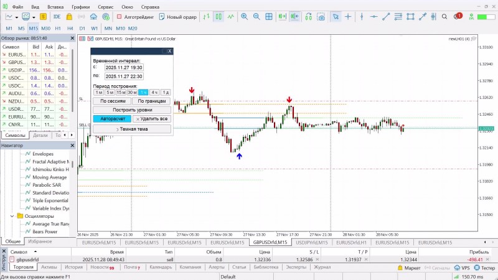Select the vertical line drawing tool
The height and width of the screenshot is (280, 498).
pyautogui.click(x=362, y=17)
